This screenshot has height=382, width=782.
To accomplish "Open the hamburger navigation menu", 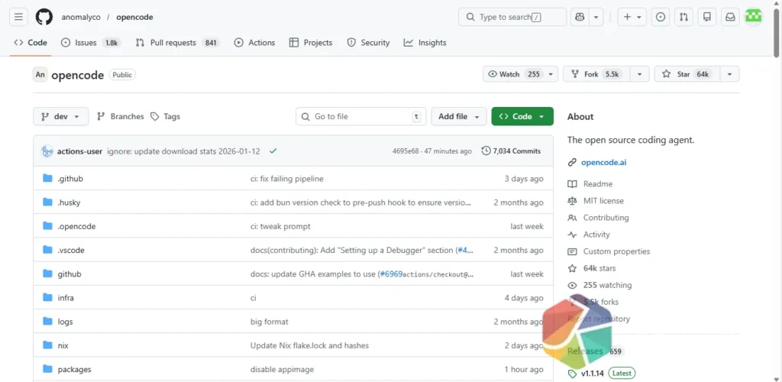I will pyautogui.click(x=19, y=17).
